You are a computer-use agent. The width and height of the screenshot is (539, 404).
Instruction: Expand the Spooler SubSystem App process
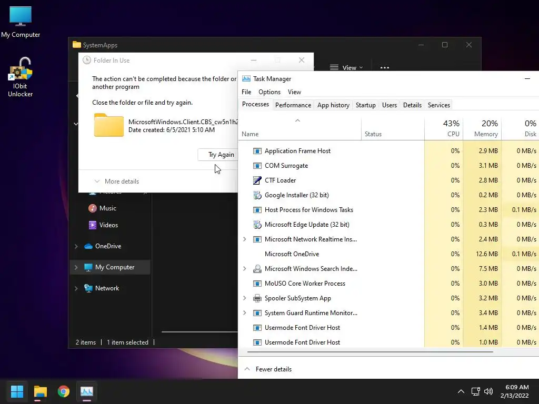click(x=244, y=298)
